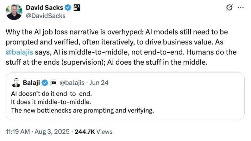
Task: Click Balaji's verified checkmark badge
Action: point(45,83)
